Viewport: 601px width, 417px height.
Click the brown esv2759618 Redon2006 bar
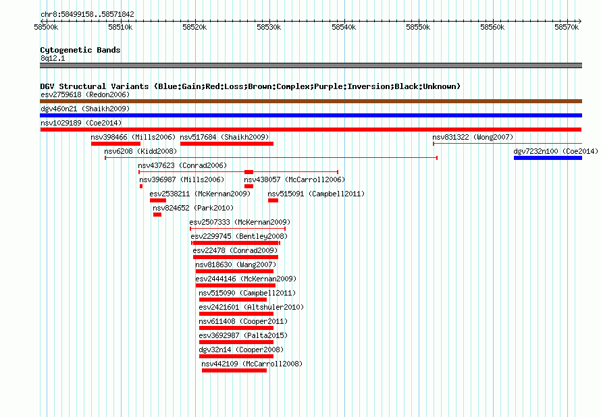coord(311,101)
